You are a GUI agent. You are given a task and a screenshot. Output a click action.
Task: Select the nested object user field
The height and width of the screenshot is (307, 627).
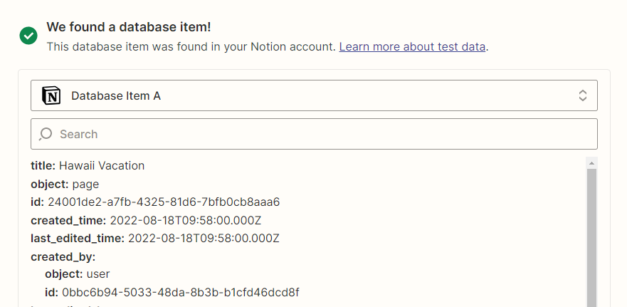[x=77, y=274]
